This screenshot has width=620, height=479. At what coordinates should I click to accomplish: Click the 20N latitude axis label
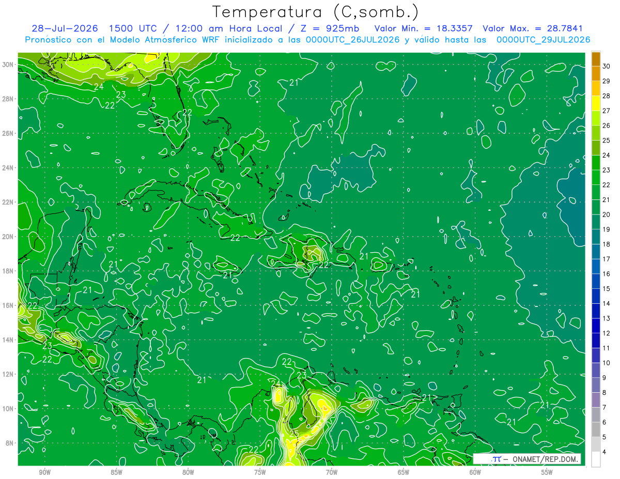point(8,237)
